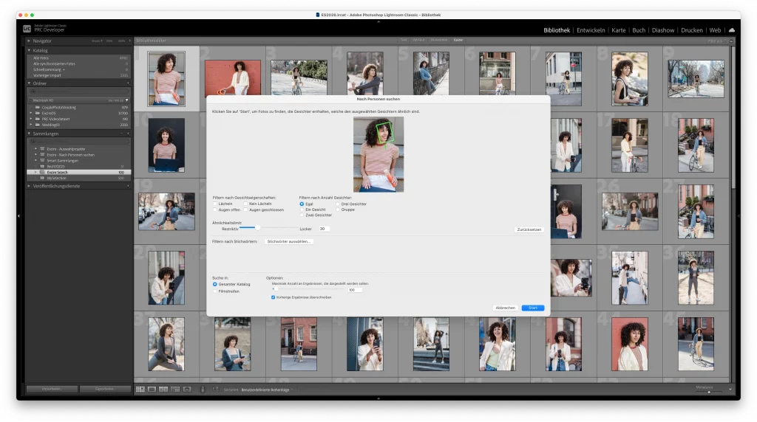Expand the Navigator panel
The width and height of the screenshot is (757, 422).
[x=30, y=41]
